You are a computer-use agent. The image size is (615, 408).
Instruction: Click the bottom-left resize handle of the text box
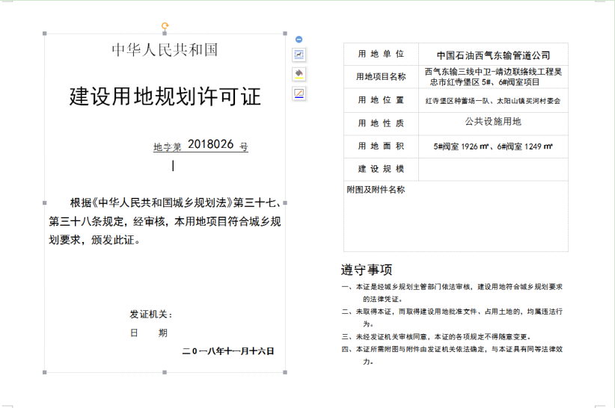tap(45, 371)
